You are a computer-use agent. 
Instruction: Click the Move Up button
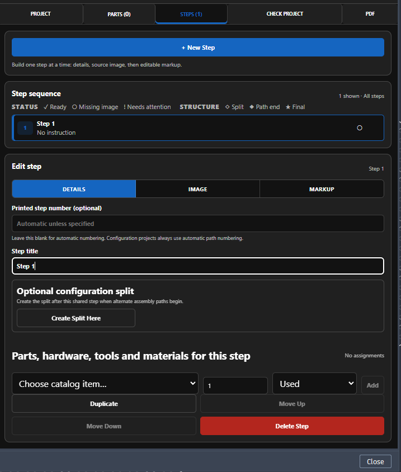point(292,404)
